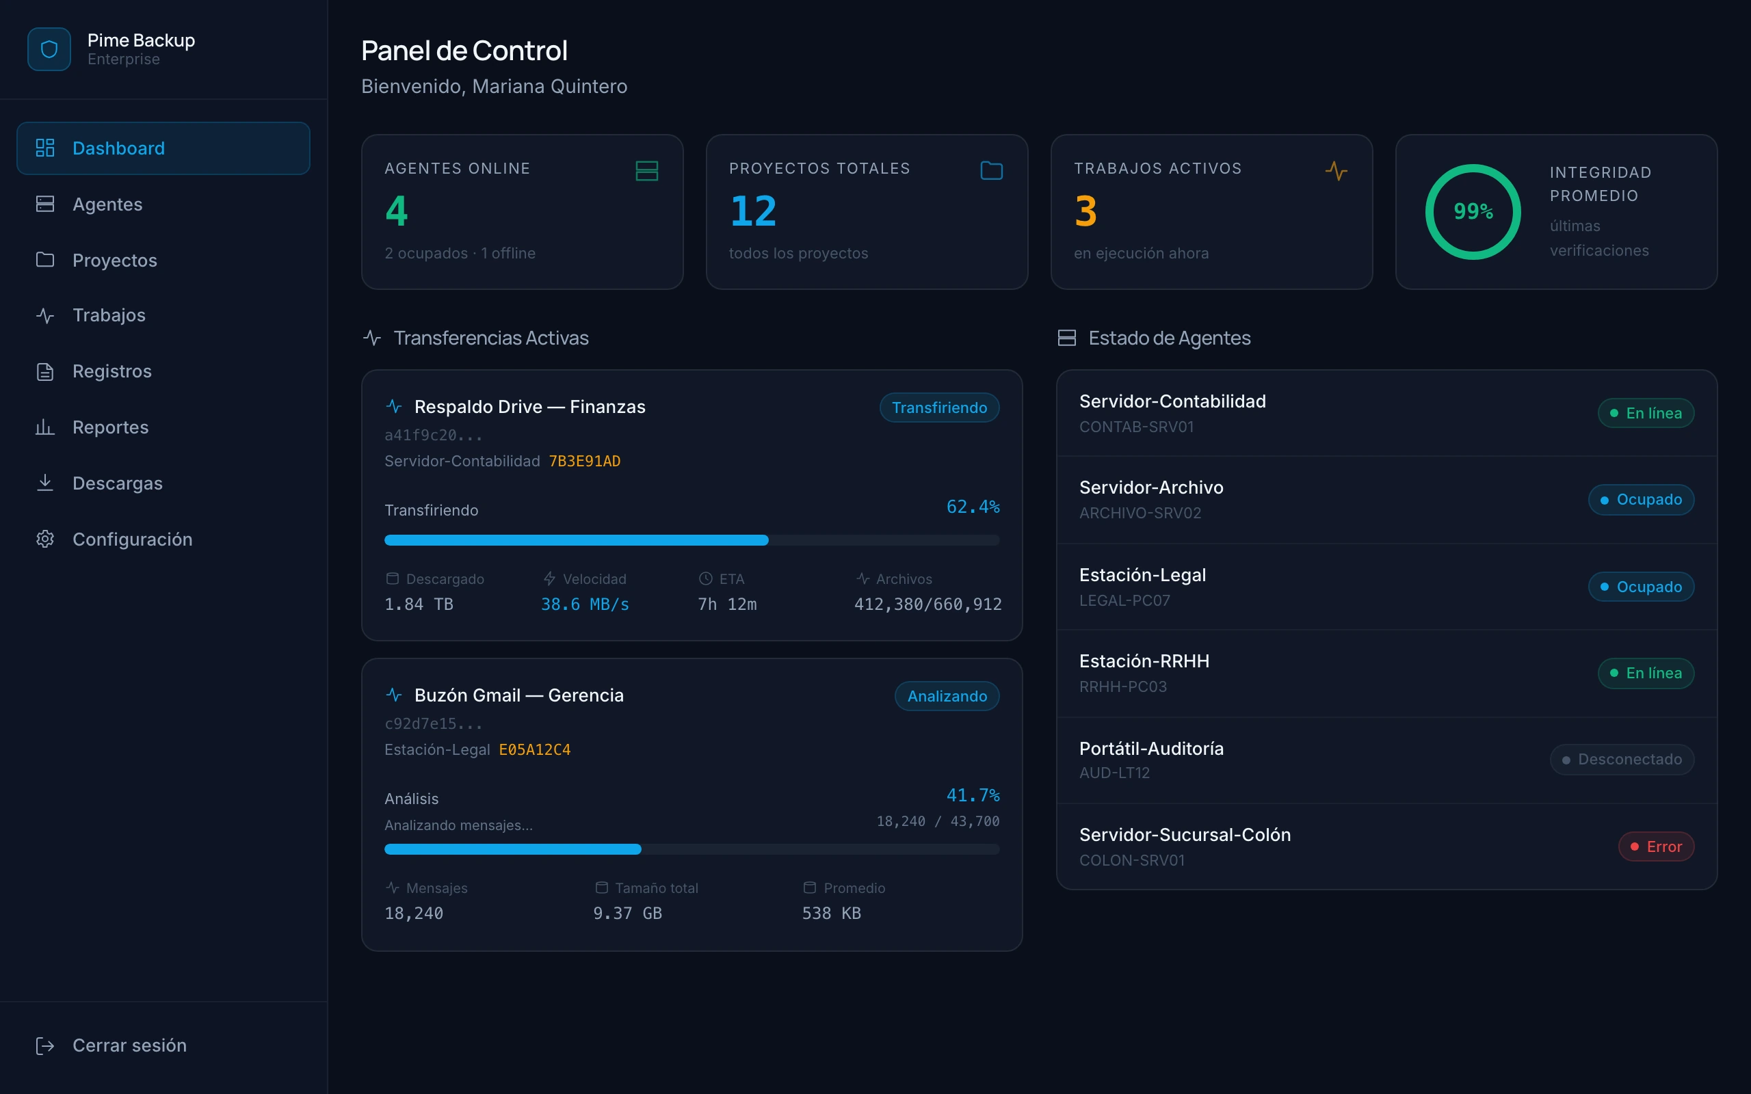
Task: Navigate to Trabajos
Action: click(x=163, y=315)
